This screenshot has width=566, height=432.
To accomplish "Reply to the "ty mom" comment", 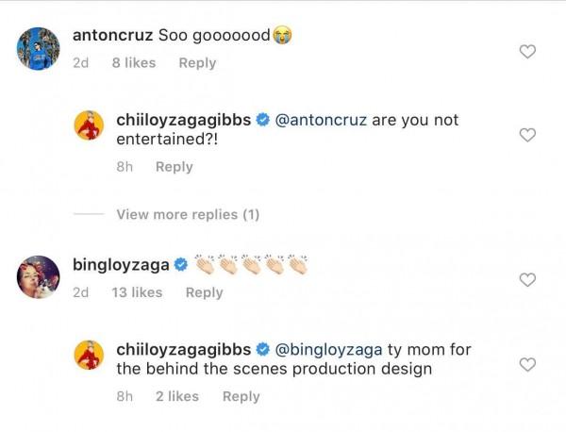I will point(241,396).
